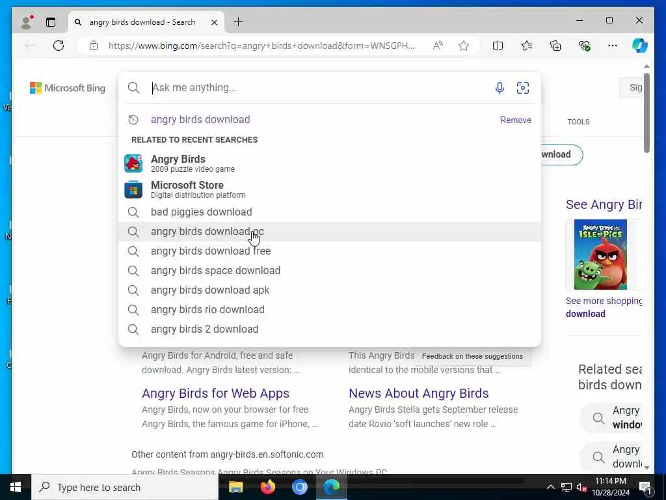Image resolution: width=666 pixels, height=500 pixels.
Task: Choose Angry Birds 2009 puzzle video game suggestion
Action: [x=330, y=163]
